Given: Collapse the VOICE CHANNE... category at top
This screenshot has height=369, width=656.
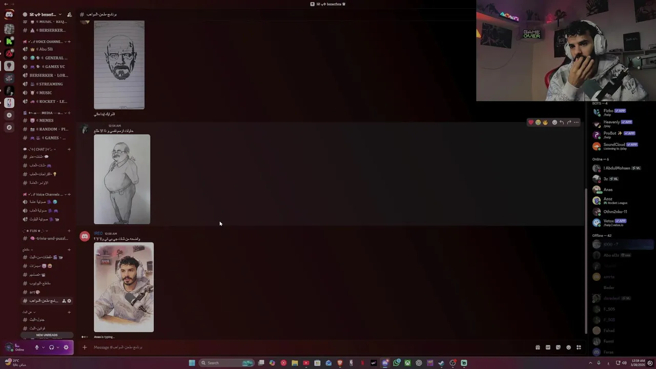Looking at the screenshot, I should click(x=45, y=42).
